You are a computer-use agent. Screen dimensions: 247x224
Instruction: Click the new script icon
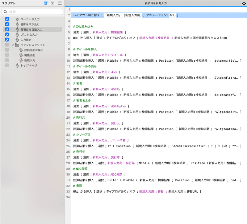pos(45,3)
